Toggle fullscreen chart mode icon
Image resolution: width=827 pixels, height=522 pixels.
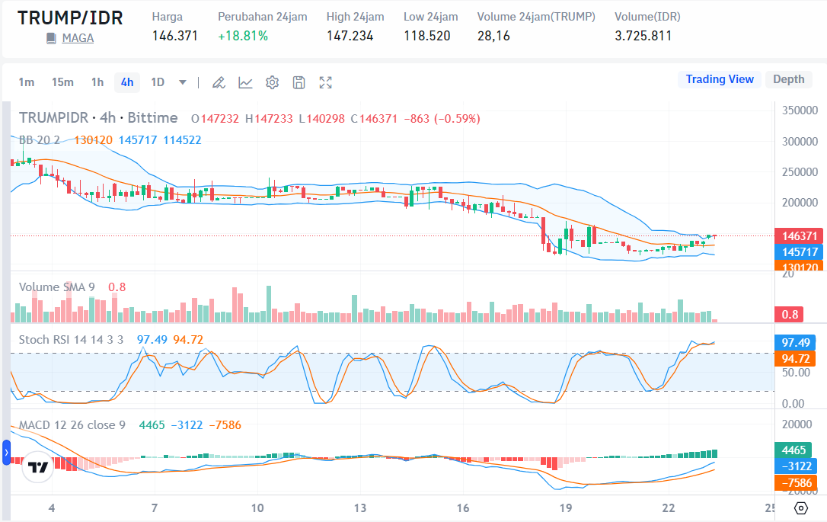325,82
